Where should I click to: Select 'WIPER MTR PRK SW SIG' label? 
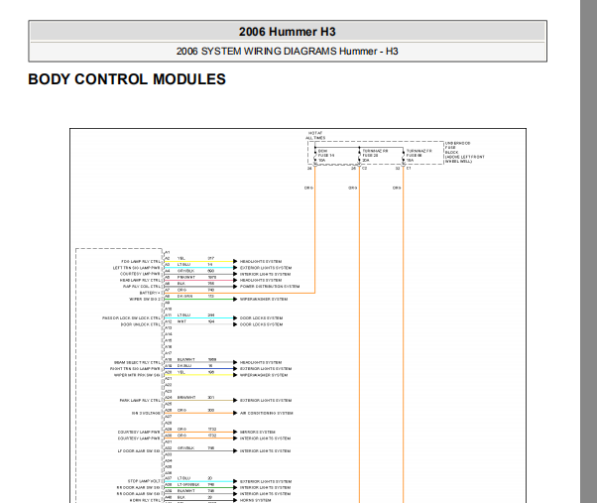click(x=137, y=375)
